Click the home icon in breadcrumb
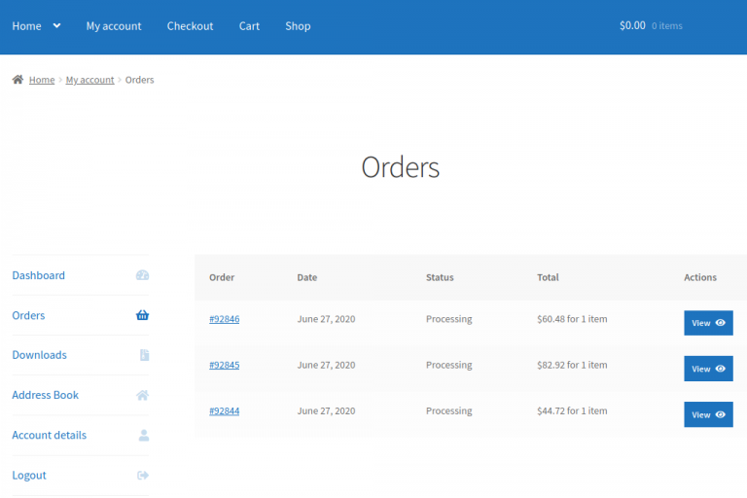Screen dimensions: 747x498 [18, 79]
